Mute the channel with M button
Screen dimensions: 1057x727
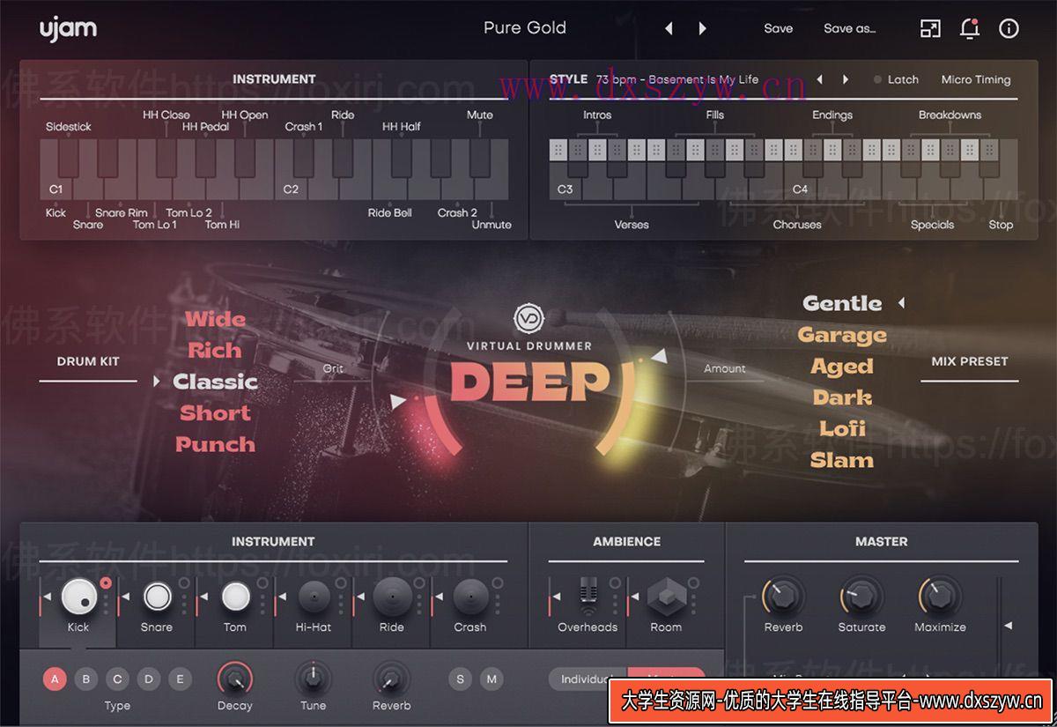(492, 679)
